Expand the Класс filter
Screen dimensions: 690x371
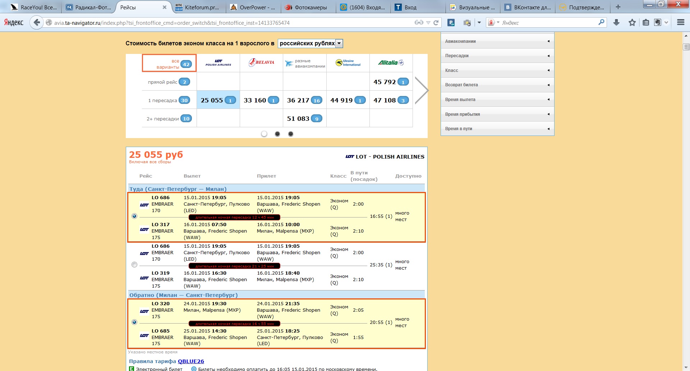[497, 70]
